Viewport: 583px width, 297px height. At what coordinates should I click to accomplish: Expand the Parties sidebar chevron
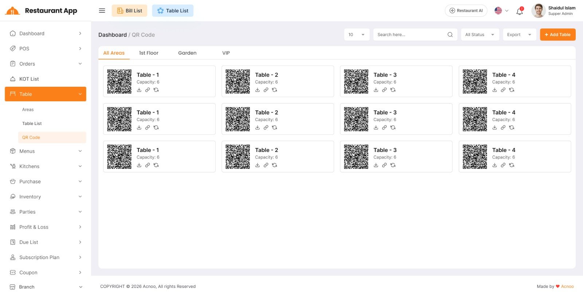[x=80, y=212]
